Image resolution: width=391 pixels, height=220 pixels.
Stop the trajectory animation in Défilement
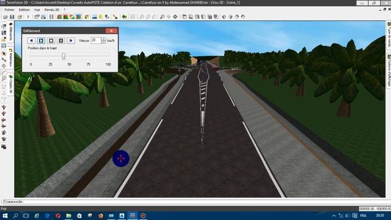51,40
